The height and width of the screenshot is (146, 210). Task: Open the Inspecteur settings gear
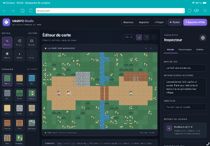coord(203,38)
